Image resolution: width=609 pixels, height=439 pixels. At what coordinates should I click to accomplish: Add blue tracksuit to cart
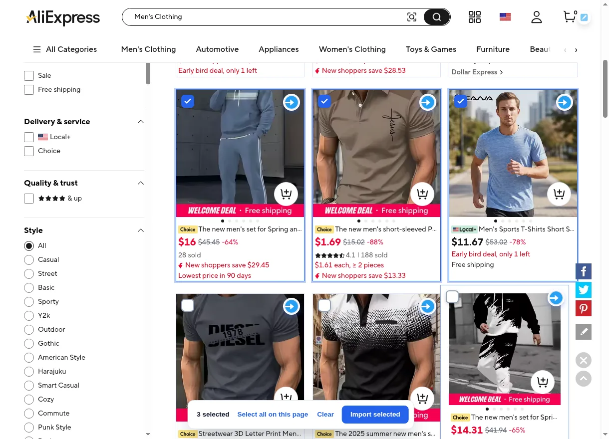[286, 195]
